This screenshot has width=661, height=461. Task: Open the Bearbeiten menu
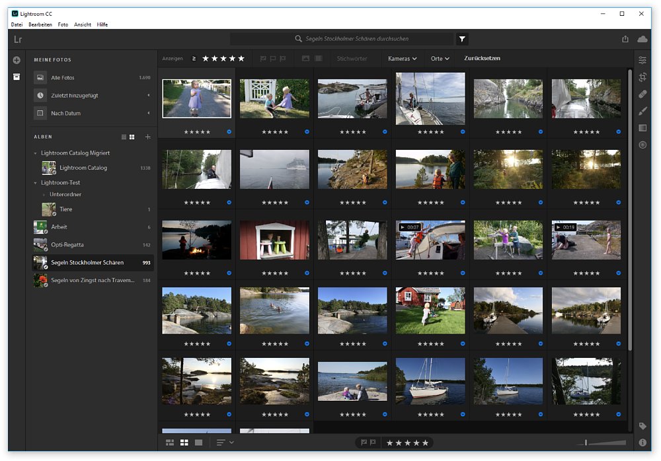[x=40, y=24]
